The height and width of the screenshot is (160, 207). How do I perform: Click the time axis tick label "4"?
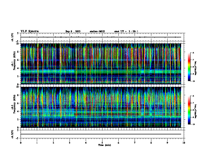tap(86, 143)
